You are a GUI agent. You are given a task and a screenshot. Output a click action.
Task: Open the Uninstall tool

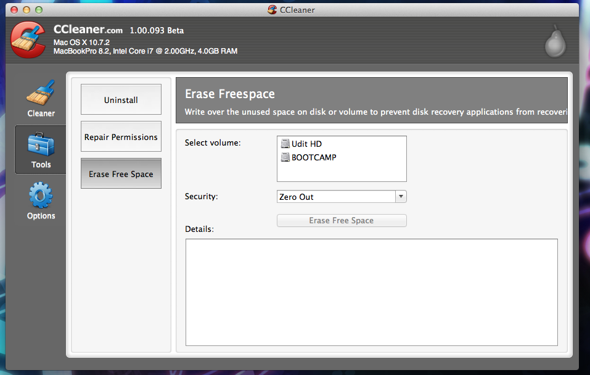[121, 99]
